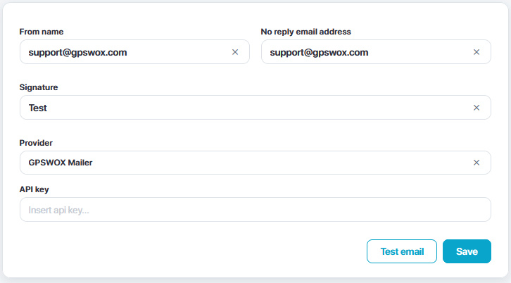Click the GPSWOX Mailer selected value text
Image resolution: width=511 pixels, height=283 pixels.
pyautogui.click(x=61, y=163)
